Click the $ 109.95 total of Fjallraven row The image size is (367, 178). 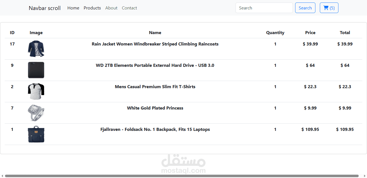pos(345,129)
